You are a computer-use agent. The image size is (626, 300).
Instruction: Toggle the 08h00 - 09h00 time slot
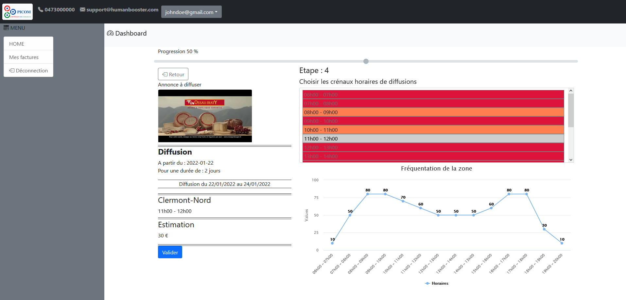click(433, 112)
